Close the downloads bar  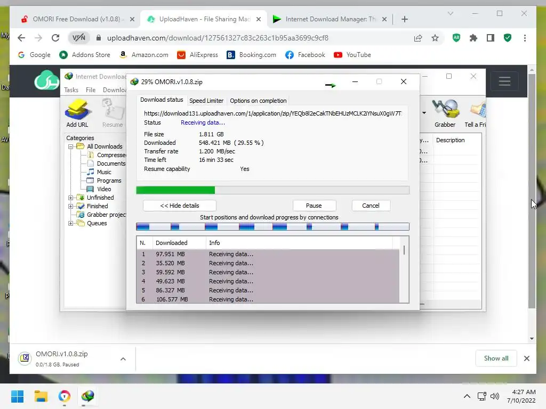(x=526, y=358)
